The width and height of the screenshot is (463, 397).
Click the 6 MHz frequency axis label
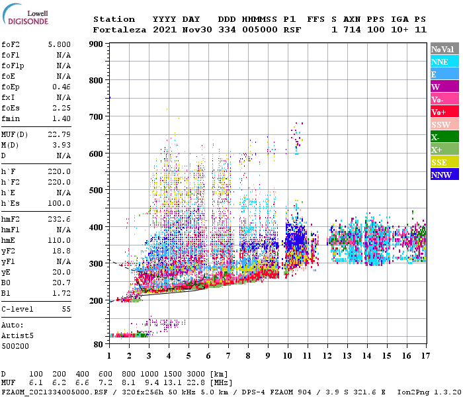[x=208, y=356]
